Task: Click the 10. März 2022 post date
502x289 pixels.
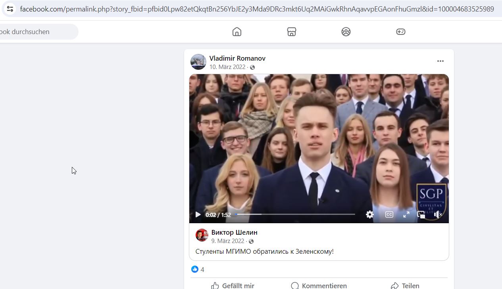Action: (x=227, y=67)
